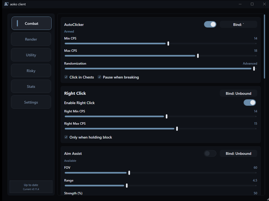This screenshot has width=269, height=201.
Task: Open the Settings tab in sidebar
Action: (31, 102)
